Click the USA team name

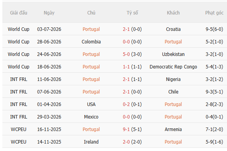click(x=91, y=104)
